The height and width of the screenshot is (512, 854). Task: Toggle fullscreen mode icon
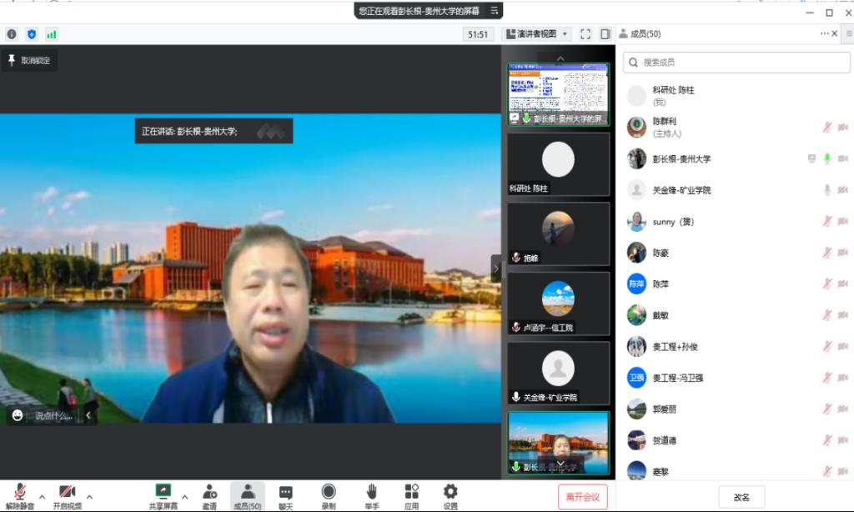585,34
